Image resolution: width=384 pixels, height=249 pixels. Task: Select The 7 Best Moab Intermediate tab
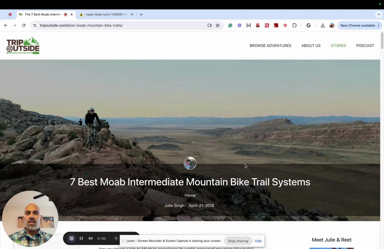(x=43, y=14)
